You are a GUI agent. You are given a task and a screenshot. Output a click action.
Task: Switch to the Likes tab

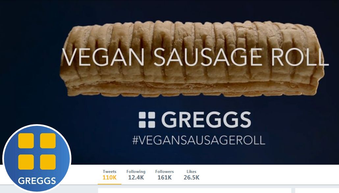point(191,175)
